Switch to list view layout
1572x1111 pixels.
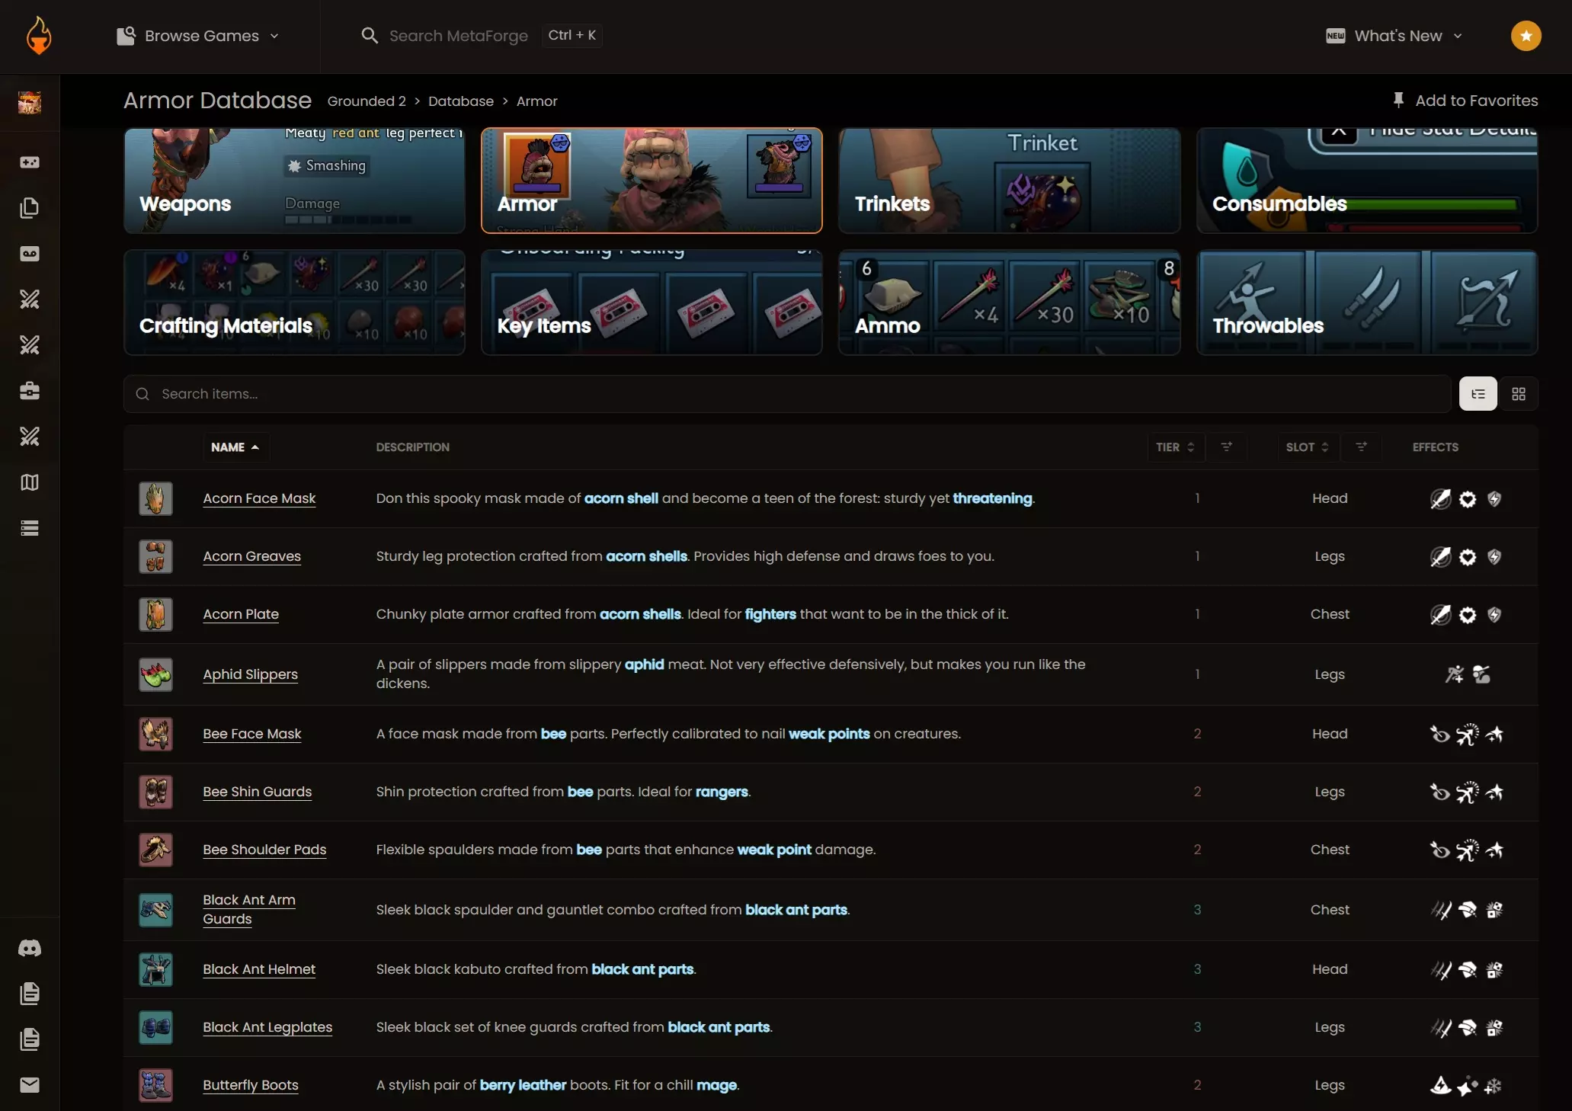click(1478, 394)
